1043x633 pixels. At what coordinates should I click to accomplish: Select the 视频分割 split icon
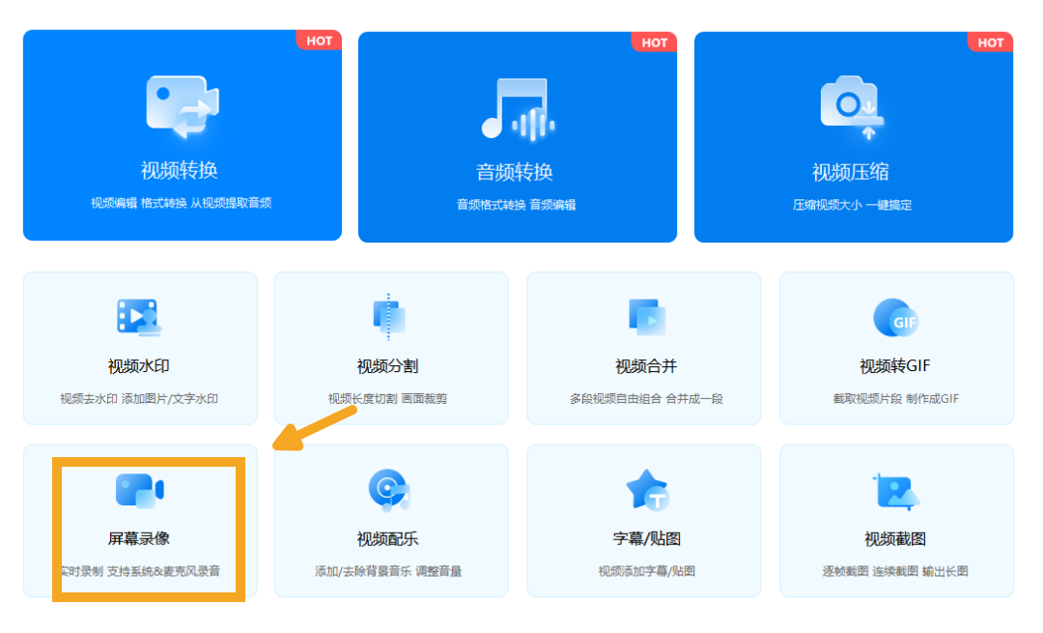pos(389,316)
